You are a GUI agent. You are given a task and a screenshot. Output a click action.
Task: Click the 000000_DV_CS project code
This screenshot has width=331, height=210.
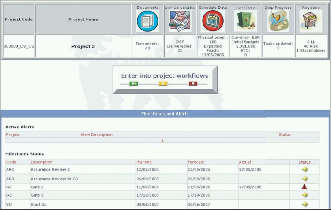click(x=19, y=46)
